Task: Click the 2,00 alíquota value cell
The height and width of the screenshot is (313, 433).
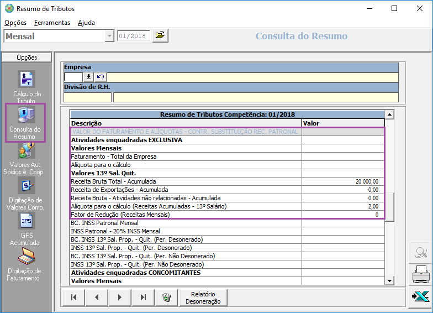Action: [x=343, y=206]
